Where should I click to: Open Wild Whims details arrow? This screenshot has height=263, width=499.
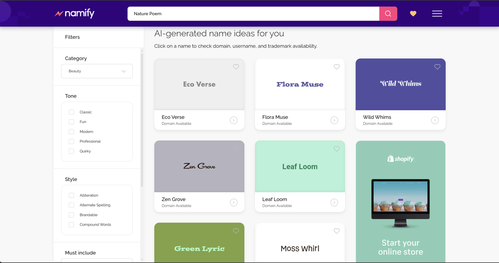coord(435,120)
